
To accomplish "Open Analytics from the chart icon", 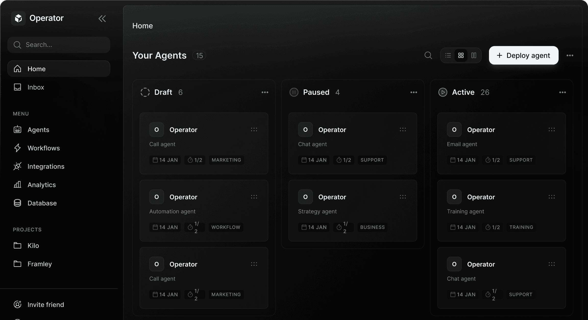I will (x=17, y=184).
